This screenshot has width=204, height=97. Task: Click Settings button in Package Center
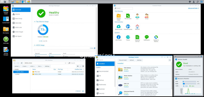coord(139,60)
